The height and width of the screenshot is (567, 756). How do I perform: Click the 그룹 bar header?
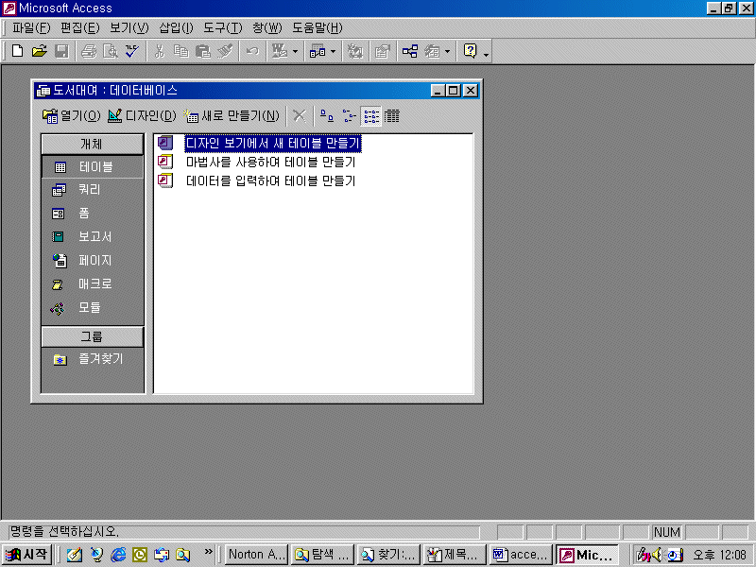[x=92, y=336]
